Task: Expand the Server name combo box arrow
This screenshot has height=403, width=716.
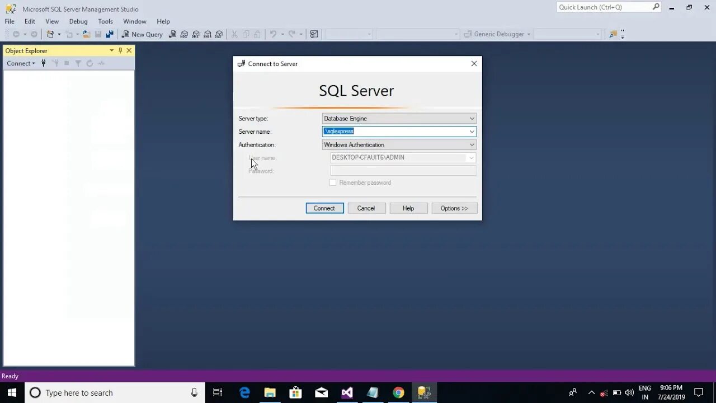Action: [472, 132]
